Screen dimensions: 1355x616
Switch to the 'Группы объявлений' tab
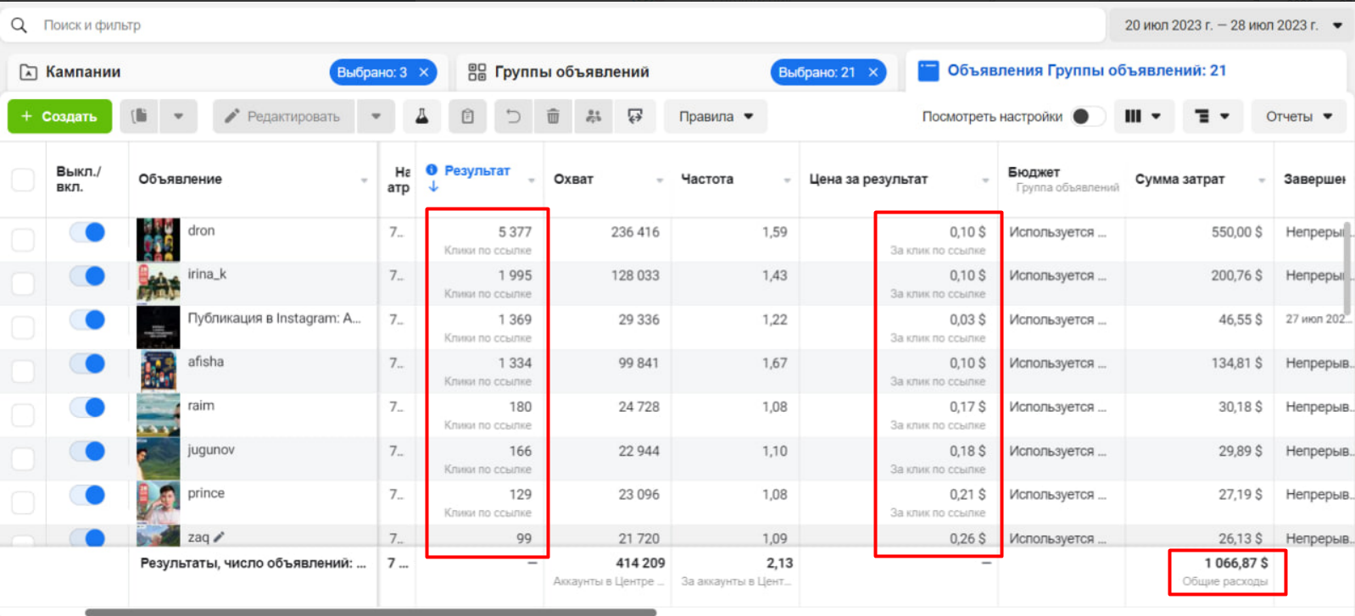(572, 72)
